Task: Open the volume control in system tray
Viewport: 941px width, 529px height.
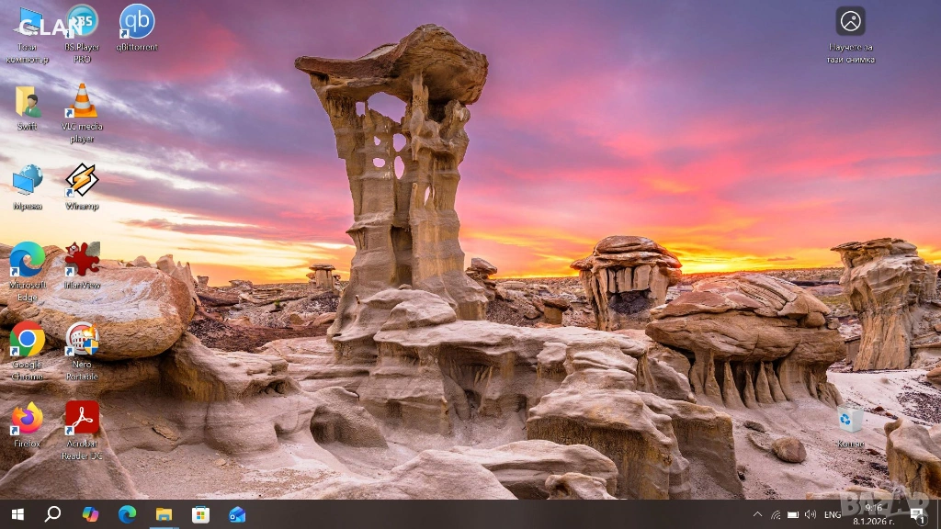Action: click(x=810, y=514)
